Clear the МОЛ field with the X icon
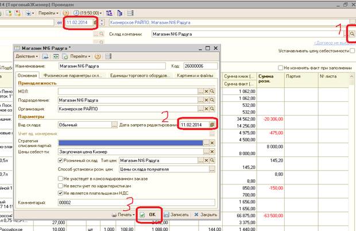This screenshot has height=231, width=356. 206,91
